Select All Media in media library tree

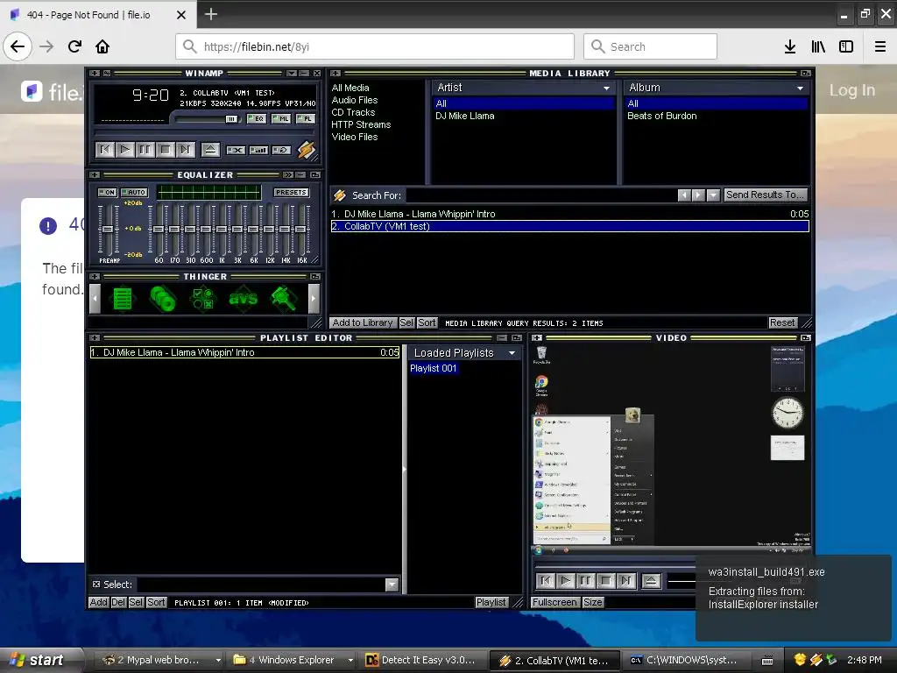click(350, 88)
